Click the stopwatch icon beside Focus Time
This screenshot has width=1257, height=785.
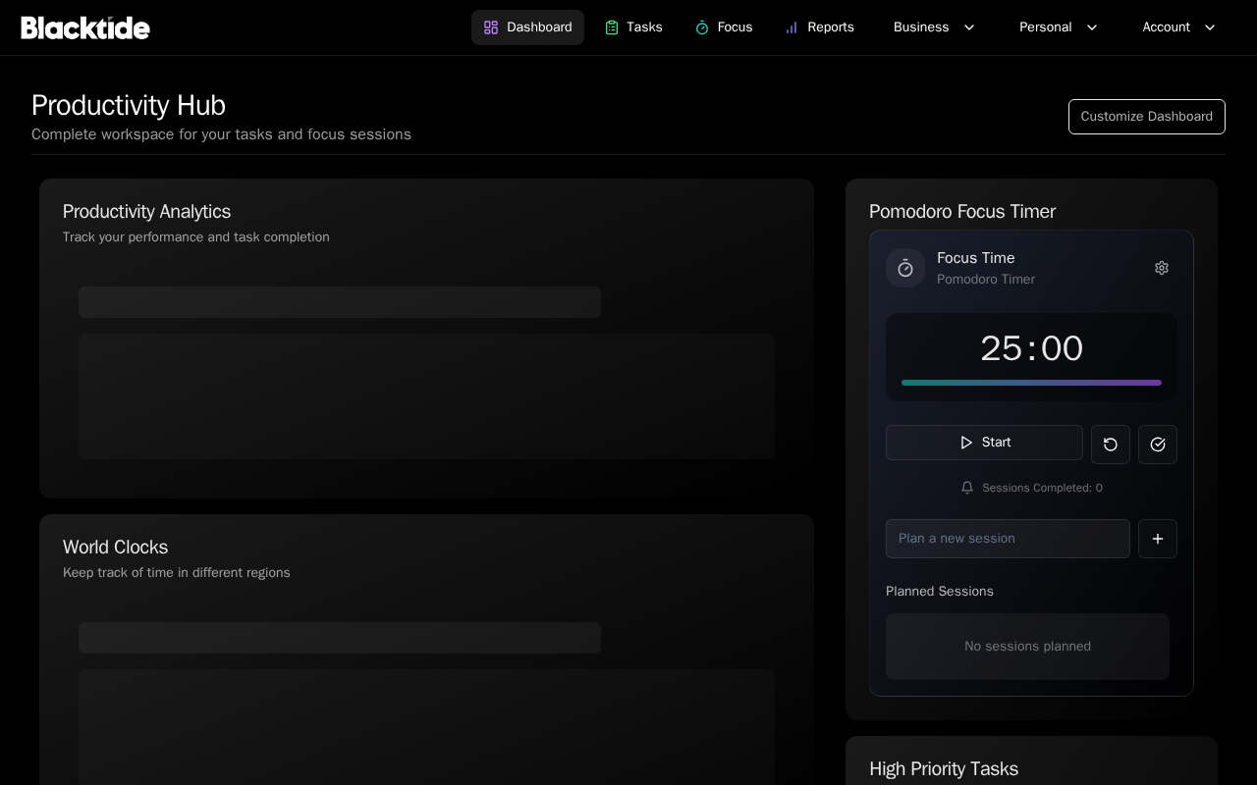click(x=905, y=268)
